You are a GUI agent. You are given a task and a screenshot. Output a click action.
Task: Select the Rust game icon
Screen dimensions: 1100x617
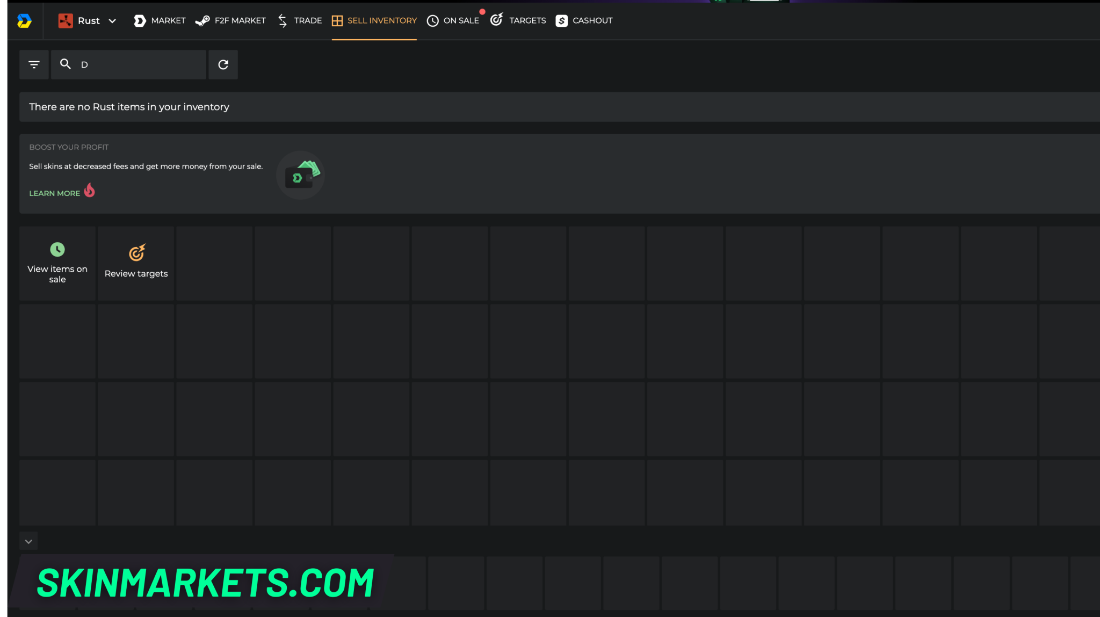(66, 20)
